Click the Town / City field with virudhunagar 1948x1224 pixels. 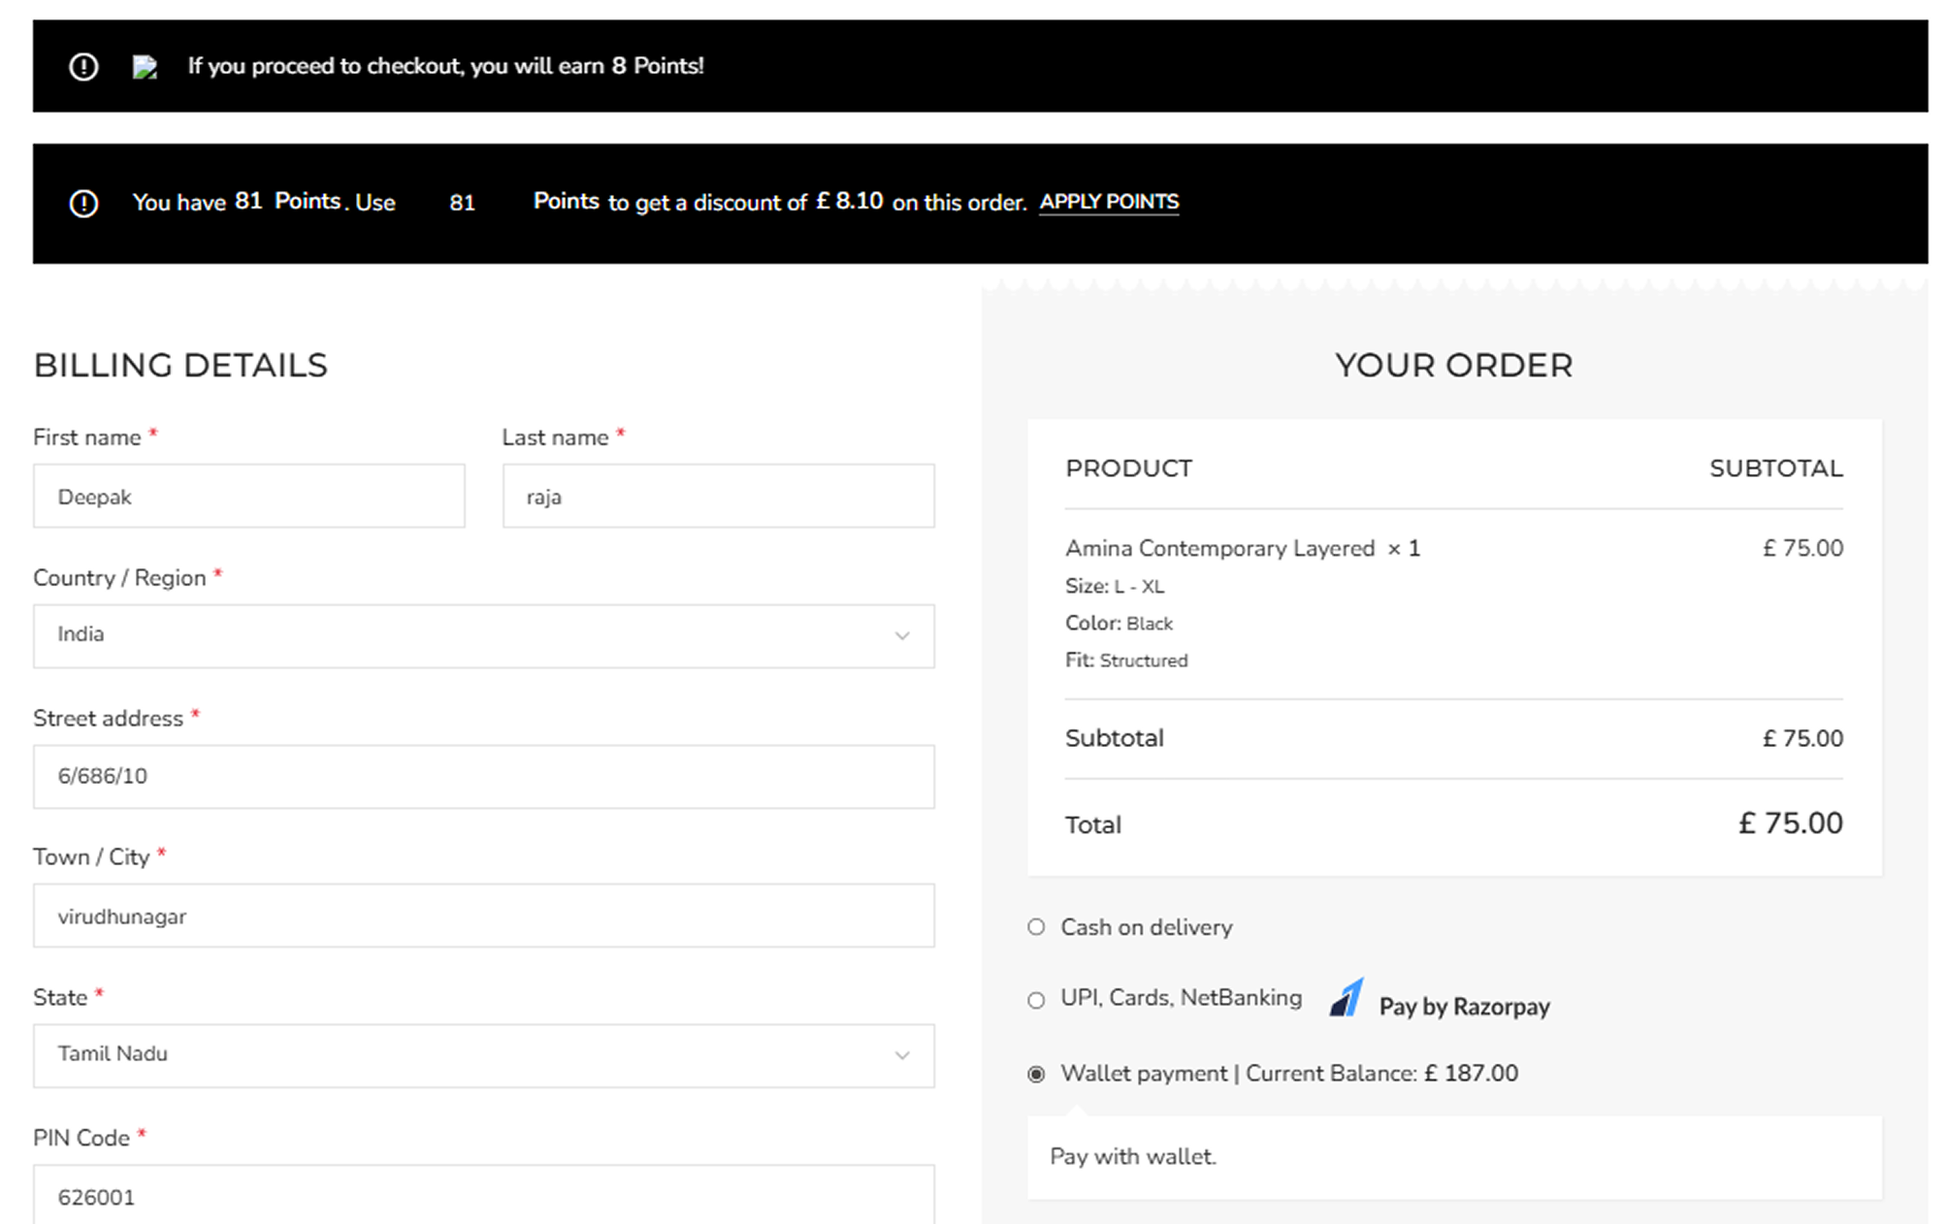click(x=483, y=916)
